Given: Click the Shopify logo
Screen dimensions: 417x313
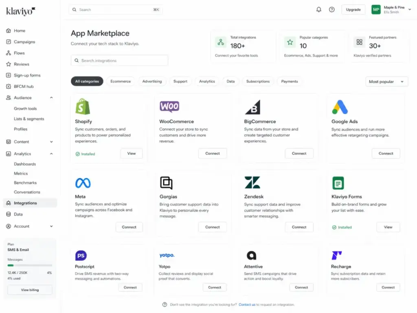Looking at the screenshot, I should (83, 106).
